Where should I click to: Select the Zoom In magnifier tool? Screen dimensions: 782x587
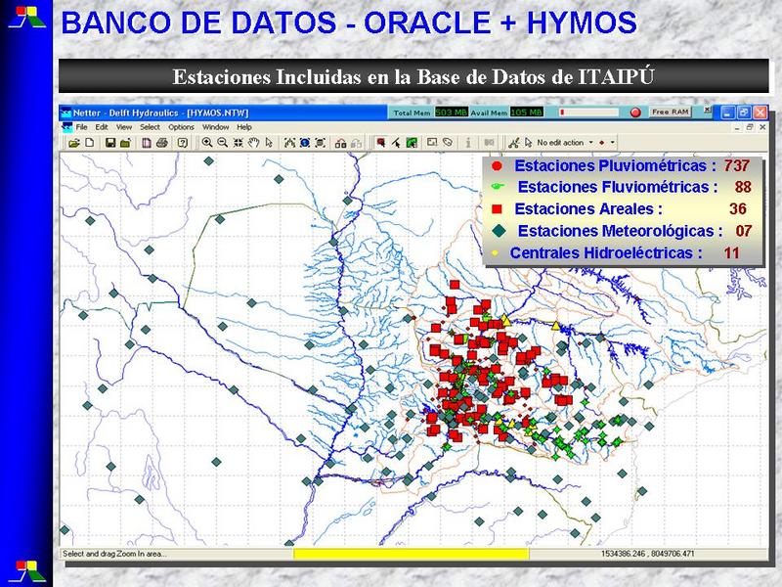[207, 142]
